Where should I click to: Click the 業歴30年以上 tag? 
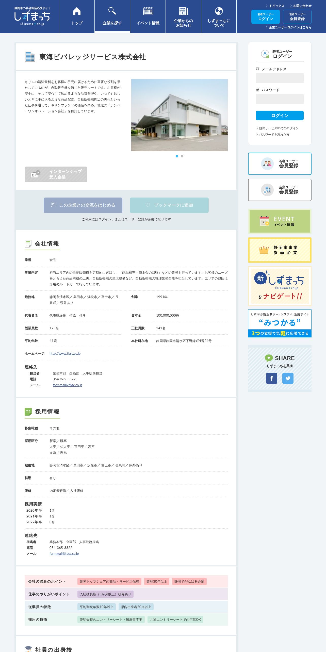(x=157, y=581)
